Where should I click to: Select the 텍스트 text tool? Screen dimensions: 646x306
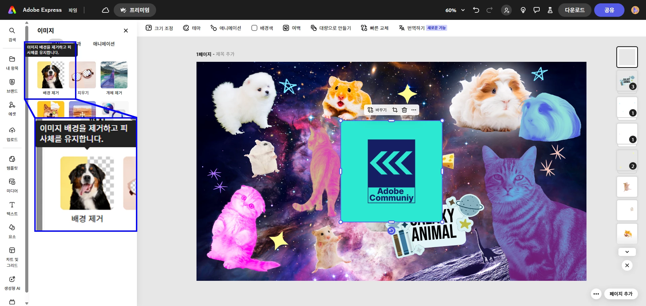(12, 208)
